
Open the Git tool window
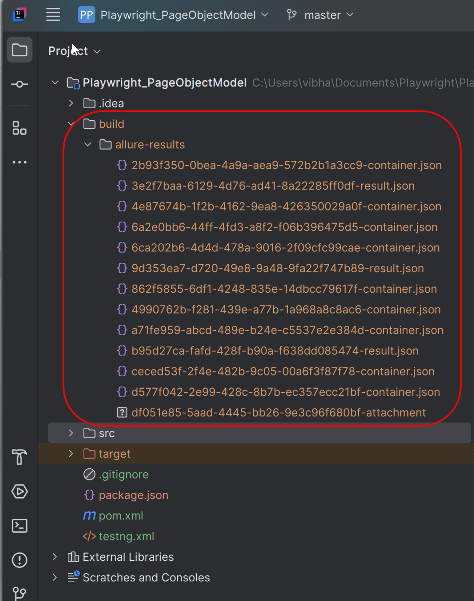point(20,593)
